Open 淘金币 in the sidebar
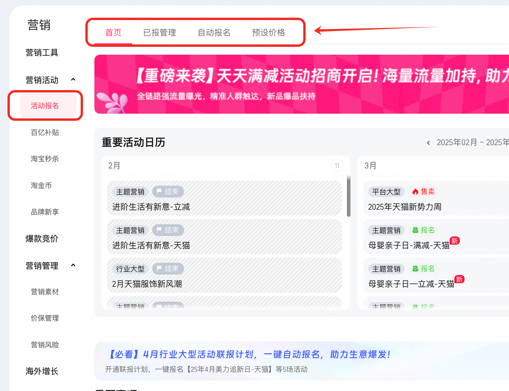The width and height of the screenshot is (509, 391). tap(41, 186)
